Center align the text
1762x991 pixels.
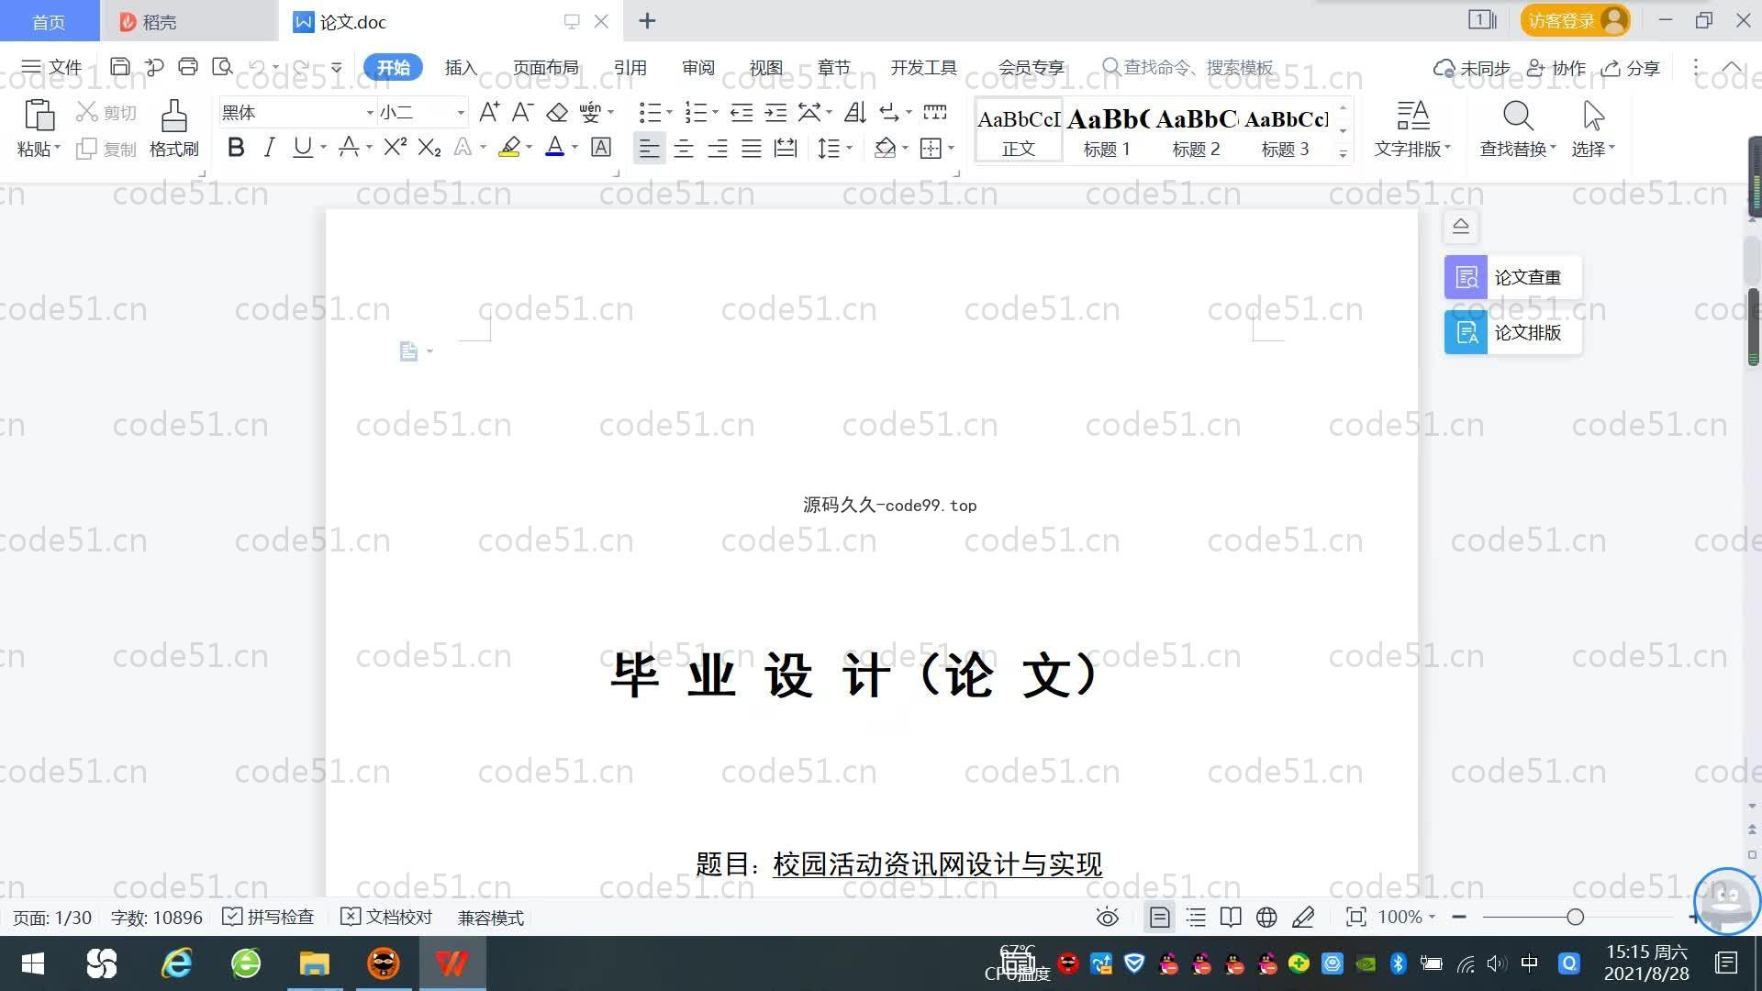point(683,148)
